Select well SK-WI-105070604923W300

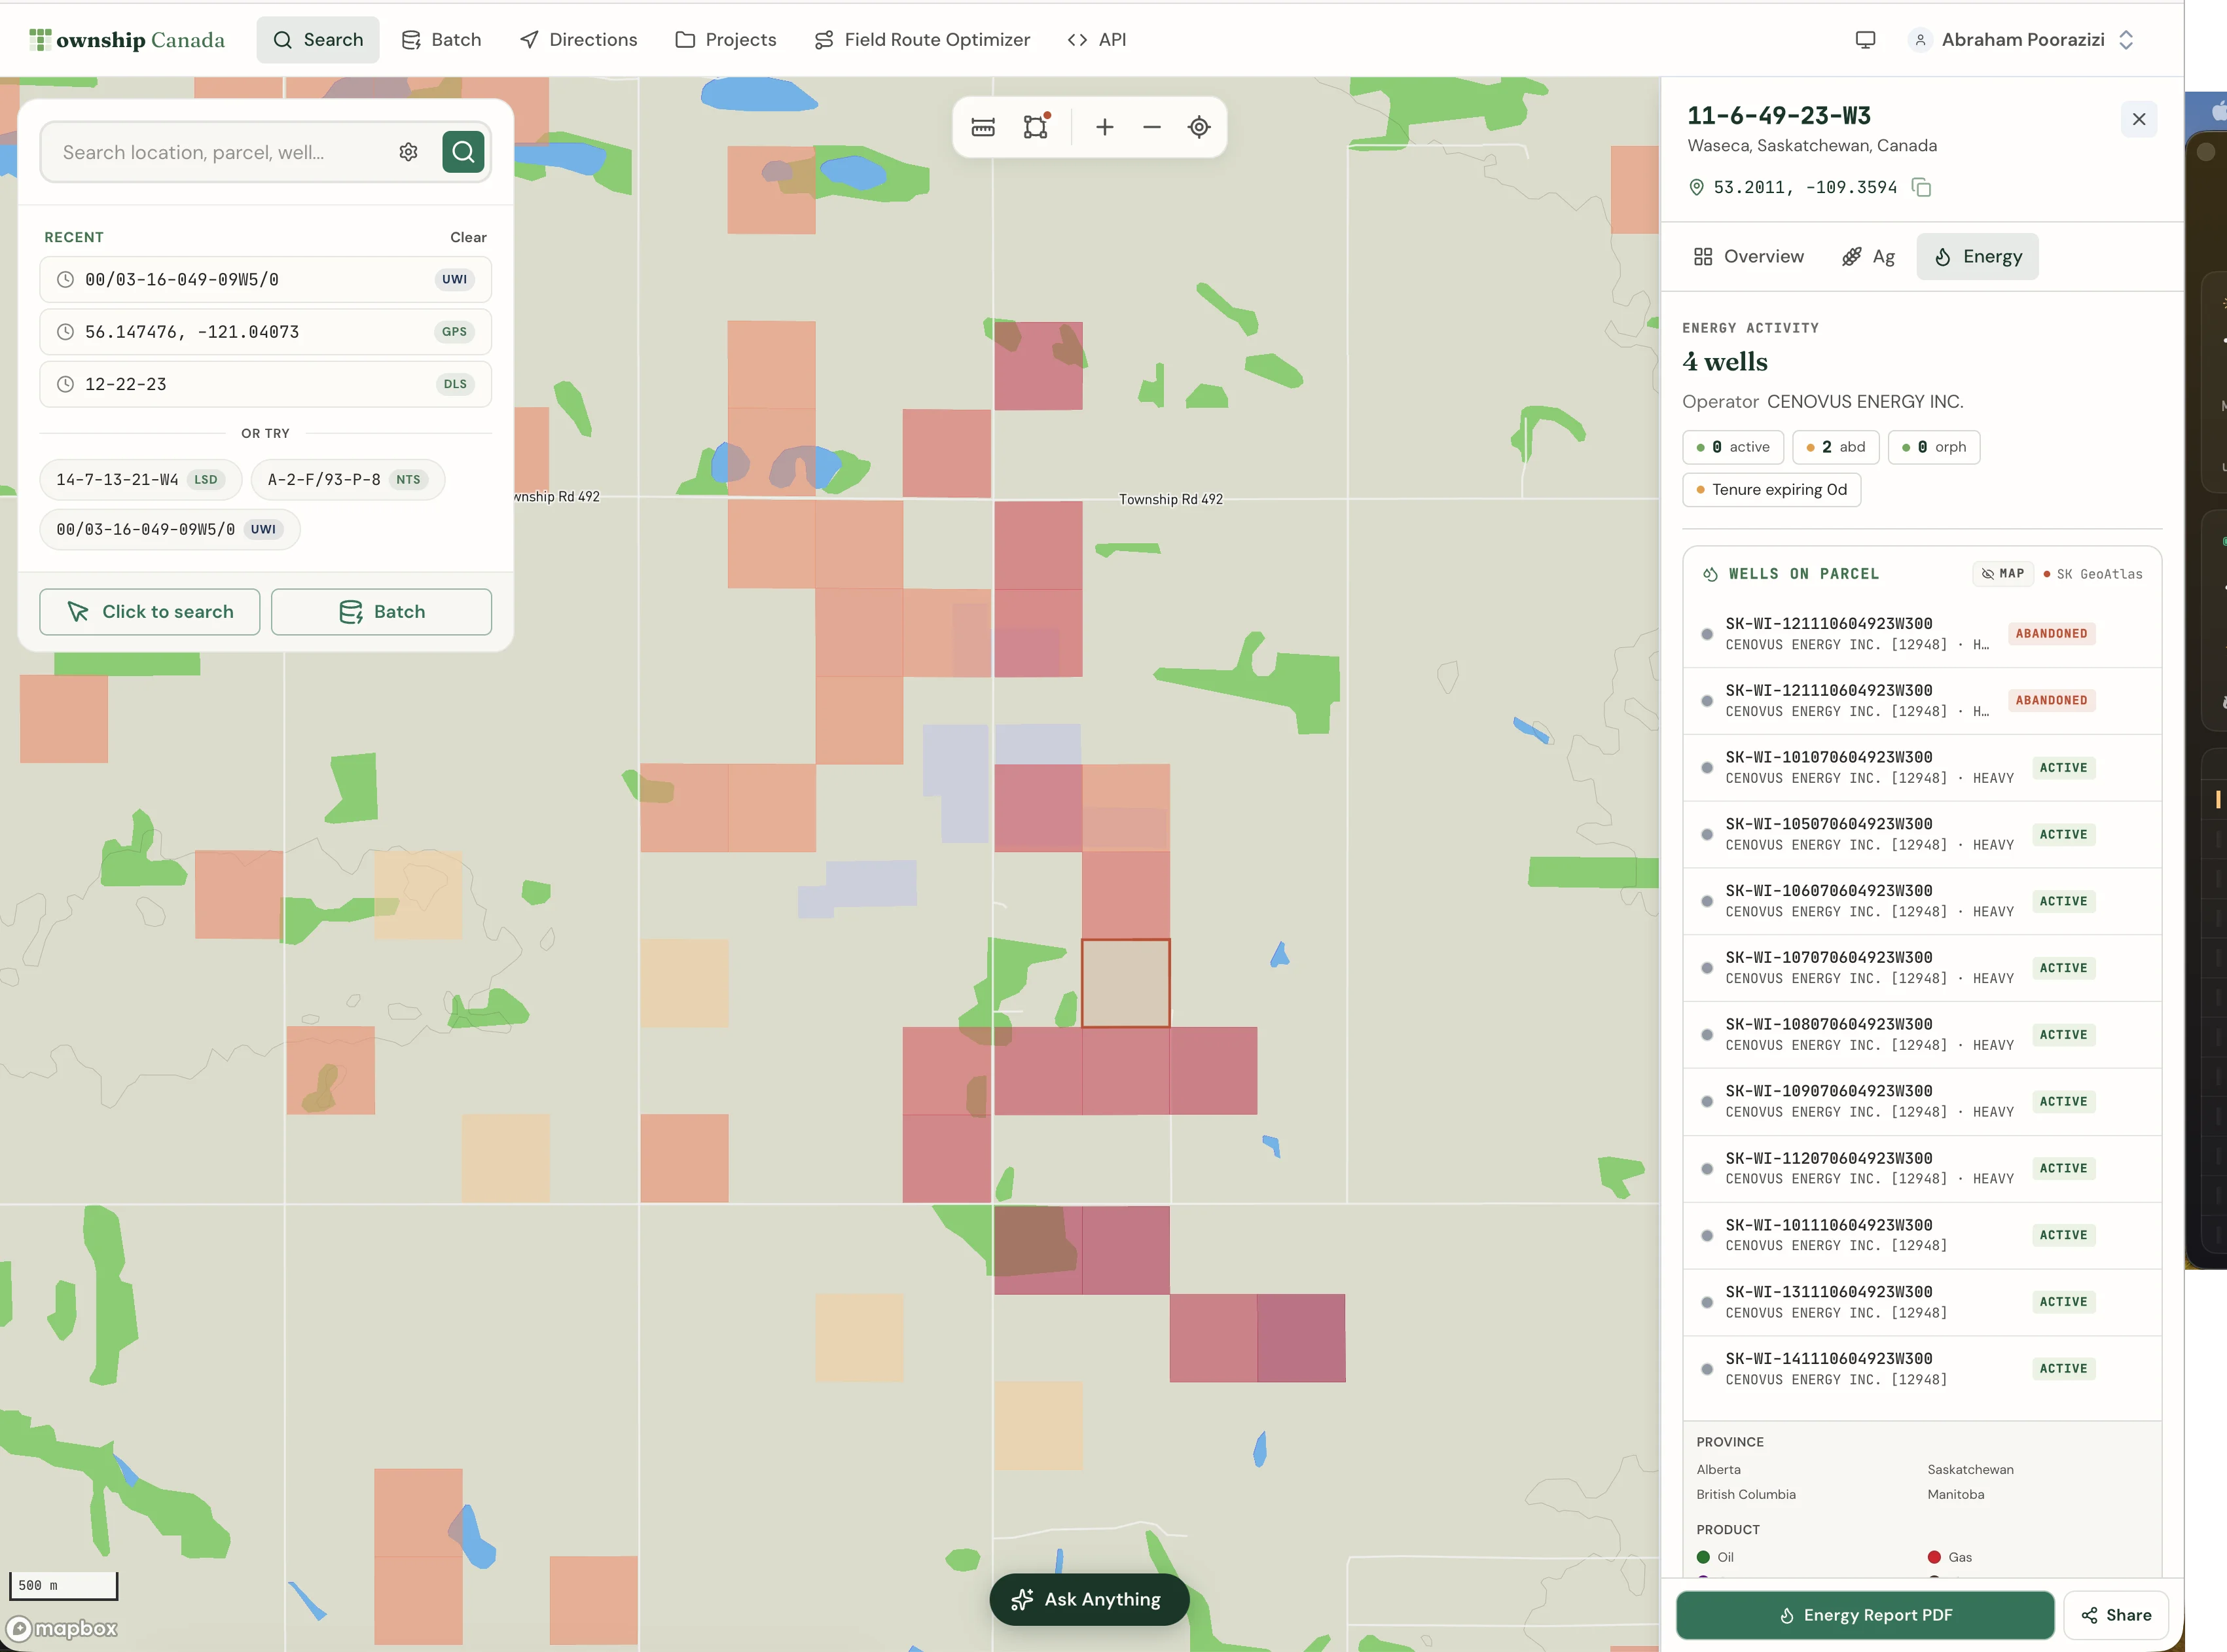click(x=1922, y=835)
